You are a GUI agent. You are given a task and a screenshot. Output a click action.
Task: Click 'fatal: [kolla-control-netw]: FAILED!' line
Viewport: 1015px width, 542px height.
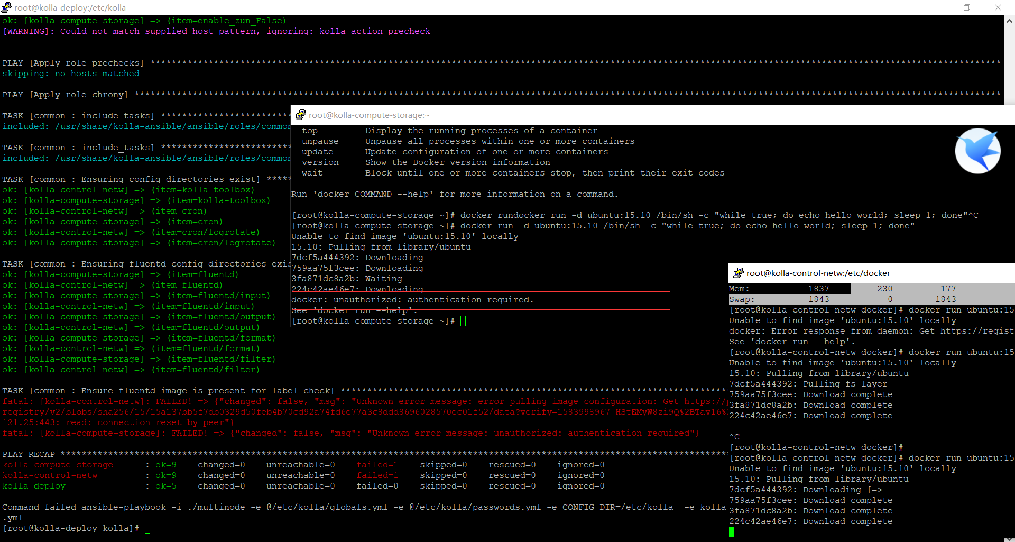(x=365, y=401)
